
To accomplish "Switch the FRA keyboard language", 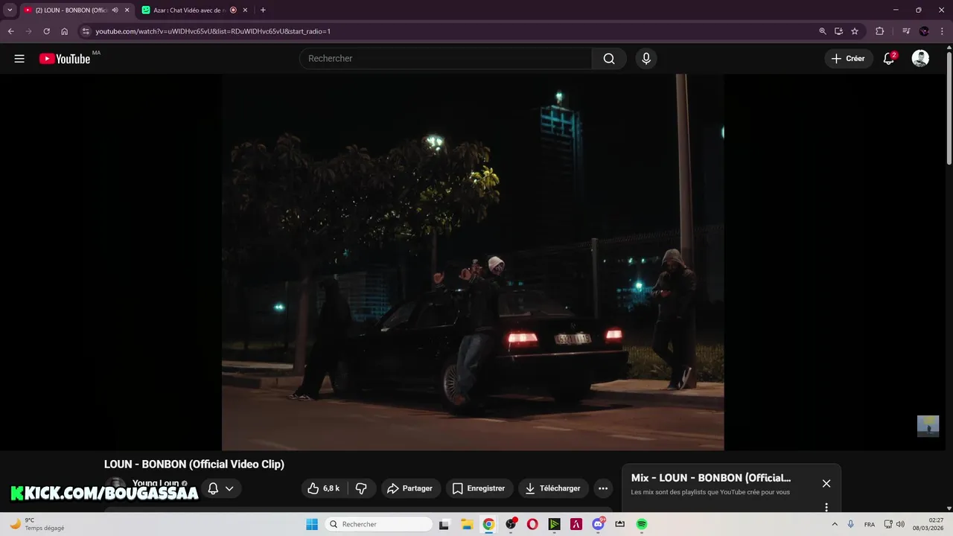I will [x=870, y=524].
